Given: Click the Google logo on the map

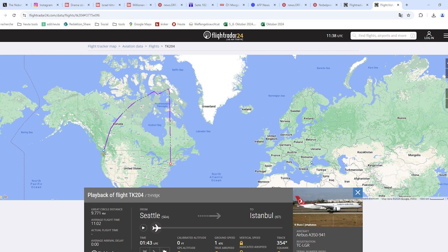Looking at the screenshot, I should [x=4, y=197].
